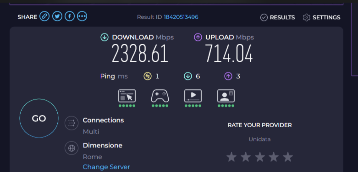
Task: Open Result ID 18420513496 link
Action: pyautogui.click(x=181, y=17)
